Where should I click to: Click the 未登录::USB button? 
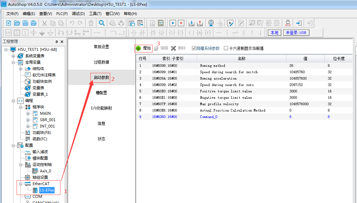296,33
